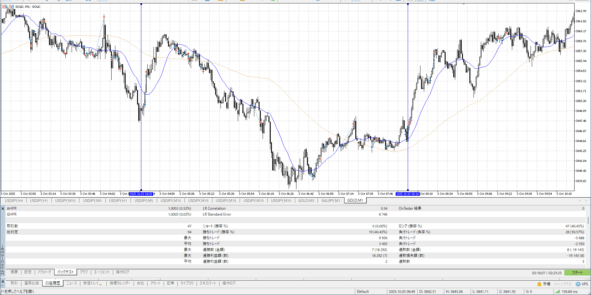
Task: Open the Depth of Market icon beside GOLD title
Action: pos(11,7)
